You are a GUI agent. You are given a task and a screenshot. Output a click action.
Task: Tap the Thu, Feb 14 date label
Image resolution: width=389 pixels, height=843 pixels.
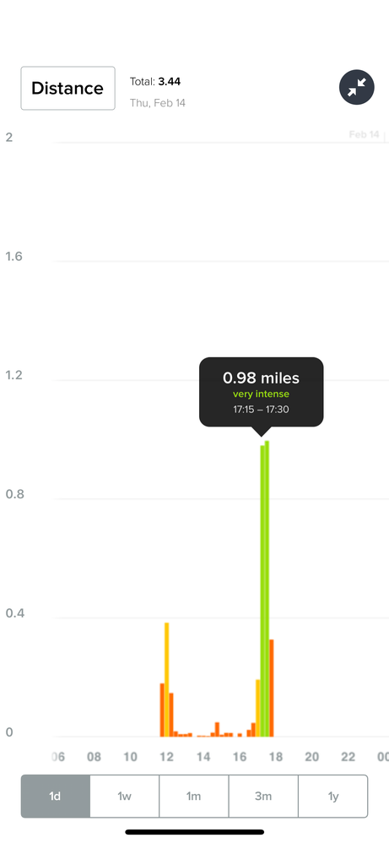158,103
